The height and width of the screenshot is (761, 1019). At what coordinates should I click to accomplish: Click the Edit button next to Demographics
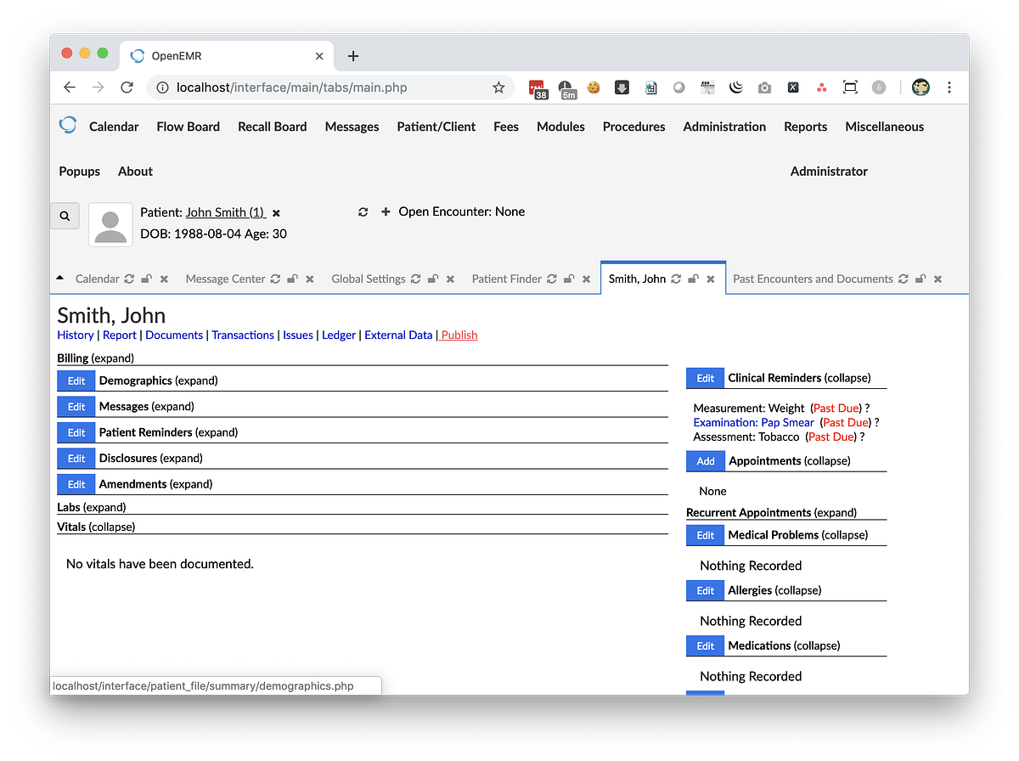pos(76,380)
